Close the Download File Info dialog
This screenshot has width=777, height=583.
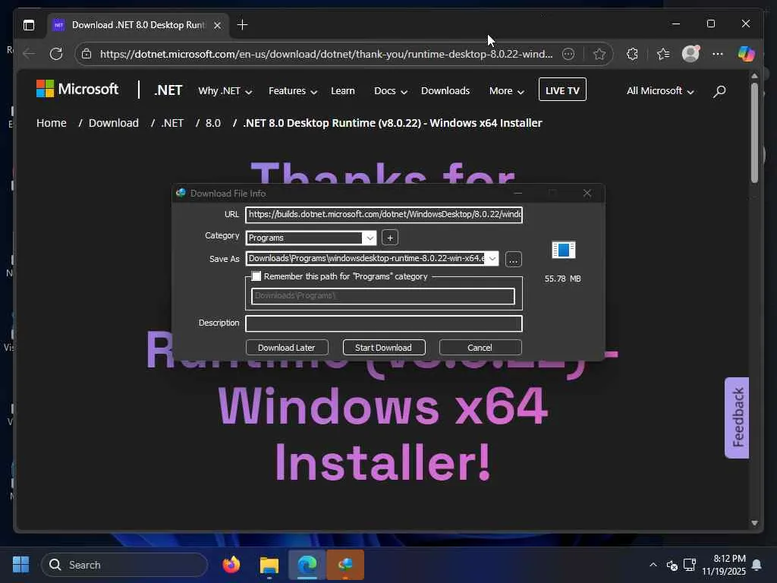(587, 193)
